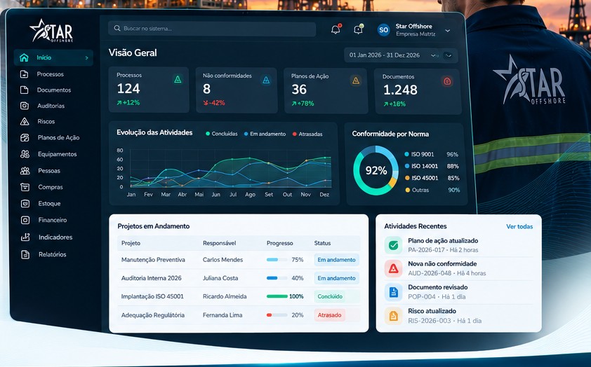The image size is (591, 367).
Task: Click the Documentos card red icon
Action: (447, 81)
